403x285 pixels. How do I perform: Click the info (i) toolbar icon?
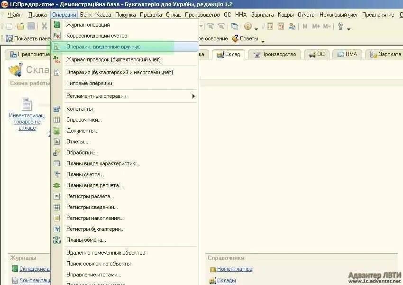(248, 26)
